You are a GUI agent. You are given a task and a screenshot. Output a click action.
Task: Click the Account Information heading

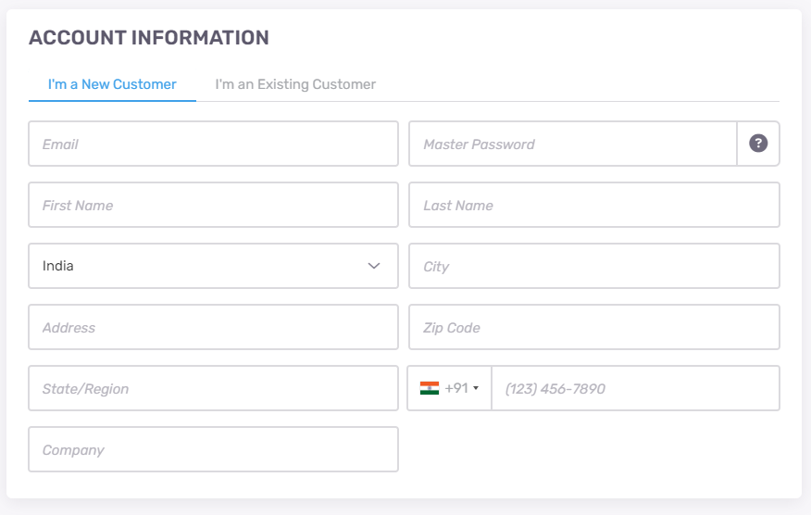(149, 38)
